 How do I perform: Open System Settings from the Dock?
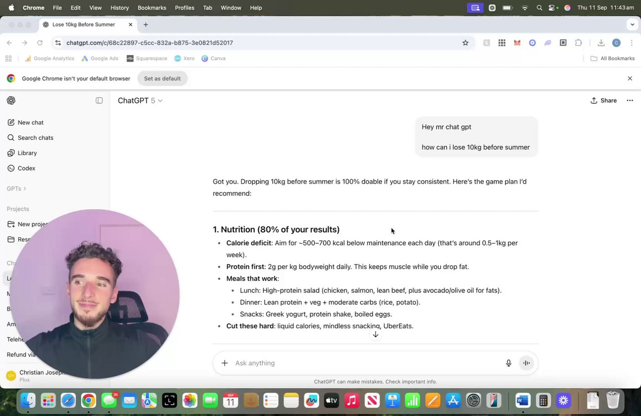pyautogui.click(x=473, y=400)
